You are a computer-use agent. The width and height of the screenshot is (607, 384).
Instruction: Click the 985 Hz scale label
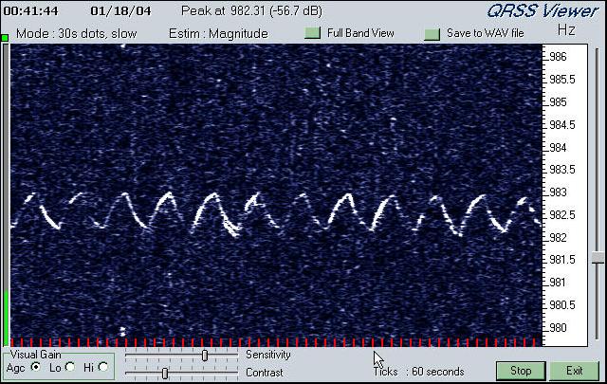[558, 102]
